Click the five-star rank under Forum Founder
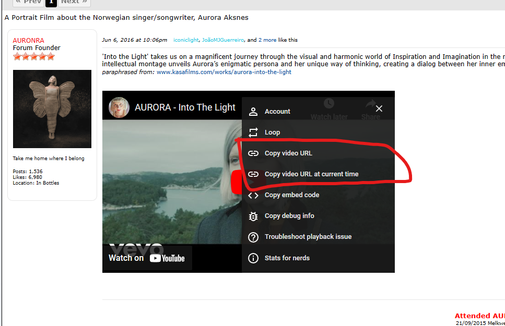The height and width of the screenshot is (326, 505). tap(34, 57)
